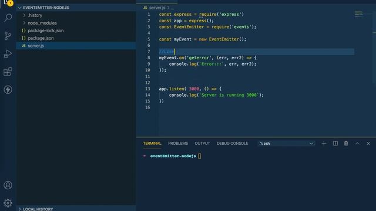The height and width of the screenshot is (211, 376).
Task: Create a new terminal with plus icon
Action: tap(324, 143)
